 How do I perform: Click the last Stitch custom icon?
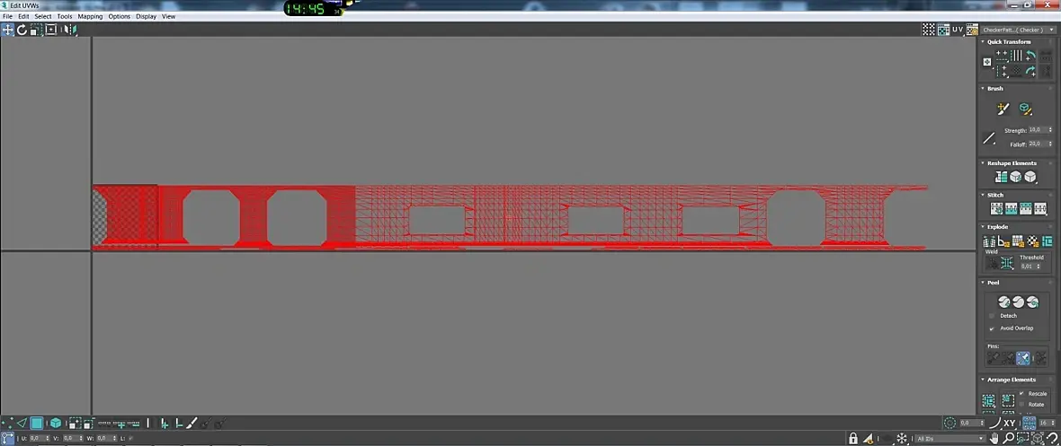point(1040,209)
